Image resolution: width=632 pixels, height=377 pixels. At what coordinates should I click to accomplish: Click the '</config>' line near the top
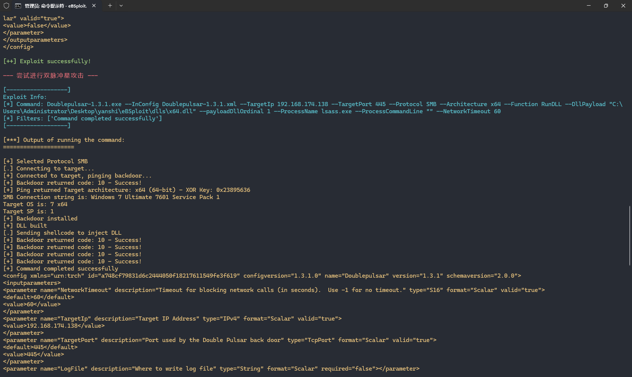click(18, 47)
